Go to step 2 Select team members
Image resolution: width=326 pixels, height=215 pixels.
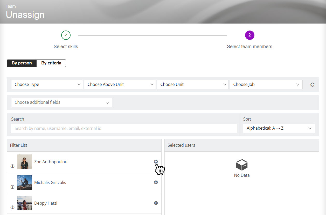[249, 35]
